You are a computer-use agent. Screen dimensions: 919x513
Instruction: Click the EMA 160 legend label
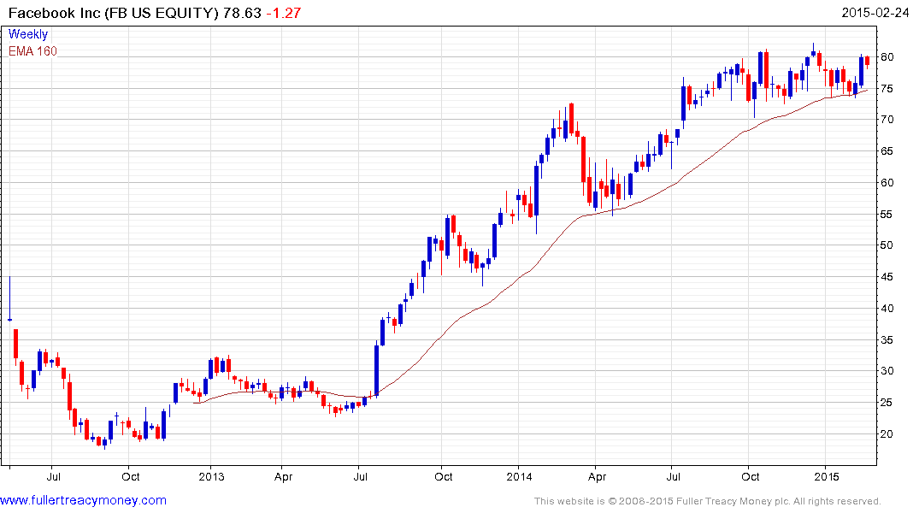pyautogui.click(x=32, y=51)
